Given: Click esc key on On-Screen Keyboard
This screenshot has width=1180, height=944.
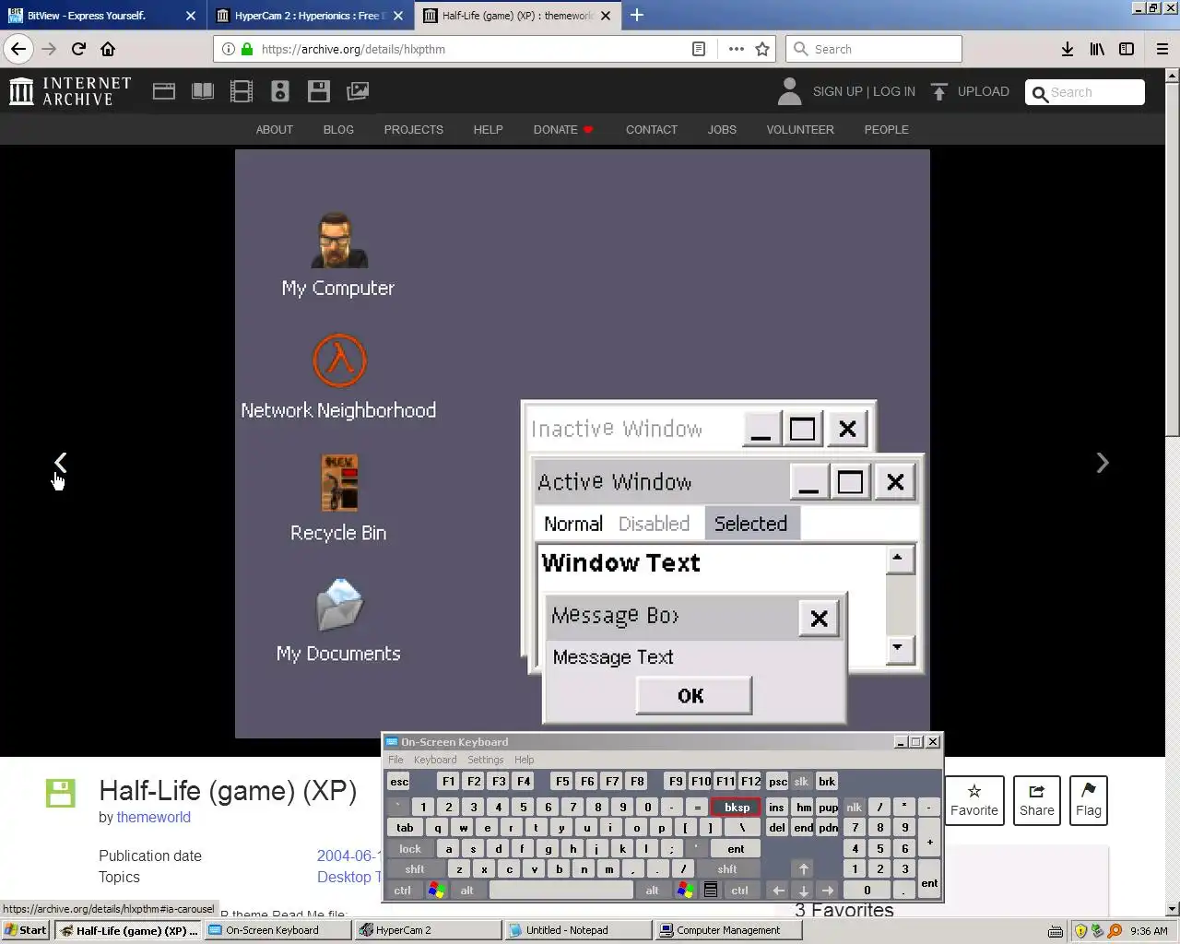Looking at the screenshot, I should (x=399, y=782).
